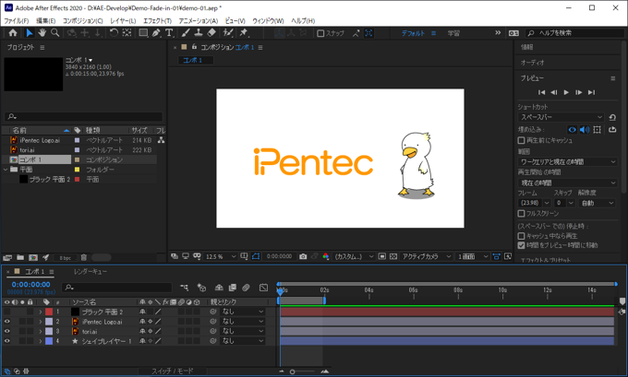Toggle video preview eye icon in プレビュー panel

click(x=572, y=130)
